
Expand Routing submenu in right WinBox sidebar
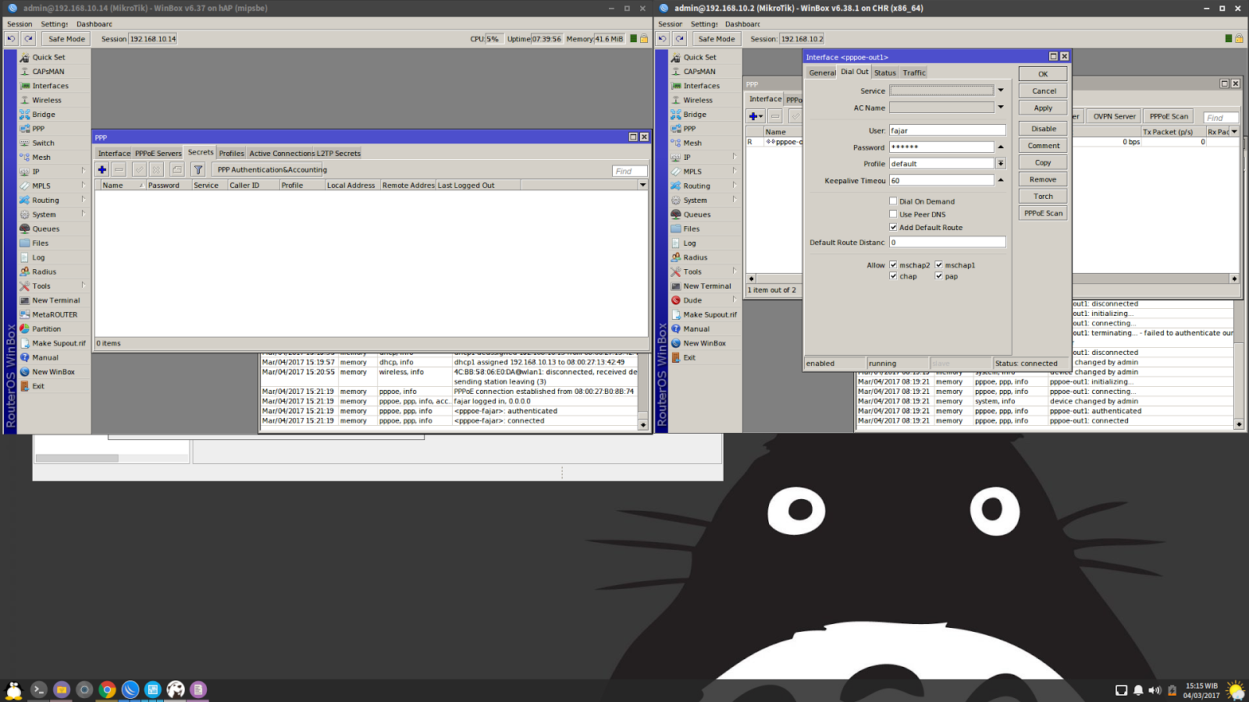(735, 186)
